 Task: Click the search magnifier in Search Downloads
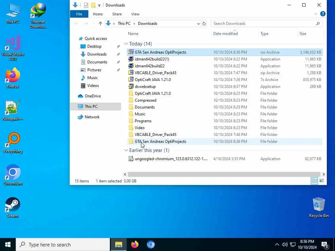(x=318, y=24)
